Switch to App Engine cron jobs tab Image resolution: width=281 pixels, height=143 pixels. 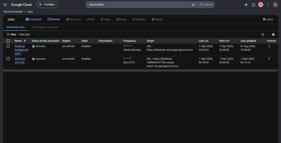[x=45, y=27]
